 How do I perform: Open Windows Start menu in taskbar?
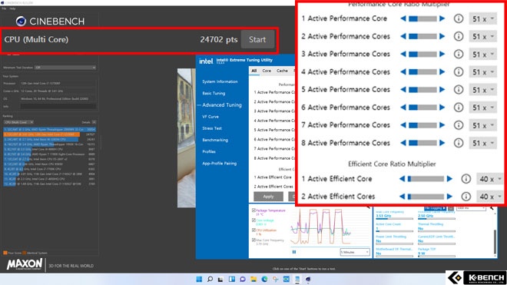tap(199, 279)
